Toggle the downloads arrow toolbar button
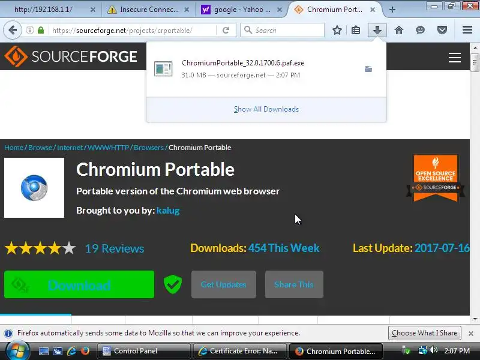This screenshot has width=480, height=360. click(x=377, y=31)
